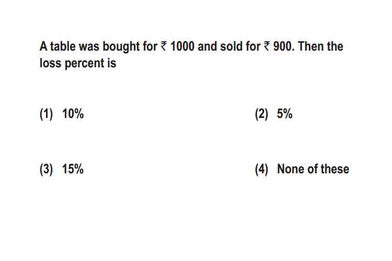Viewport: 392px width, 261px height.
Task: Click the words 'Then the' ending line one
Action: coord(320,46)
